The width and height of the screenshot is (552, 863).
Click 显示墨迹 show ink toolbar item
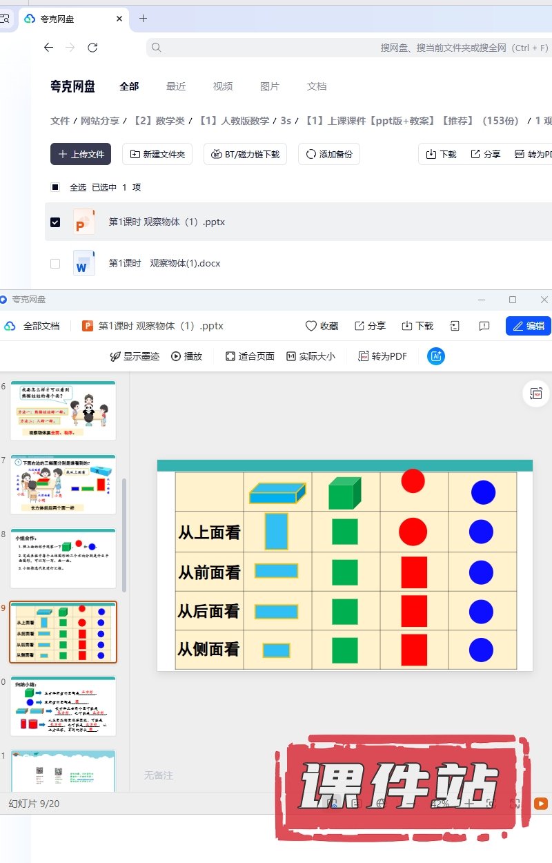click(x=135, y=356)
